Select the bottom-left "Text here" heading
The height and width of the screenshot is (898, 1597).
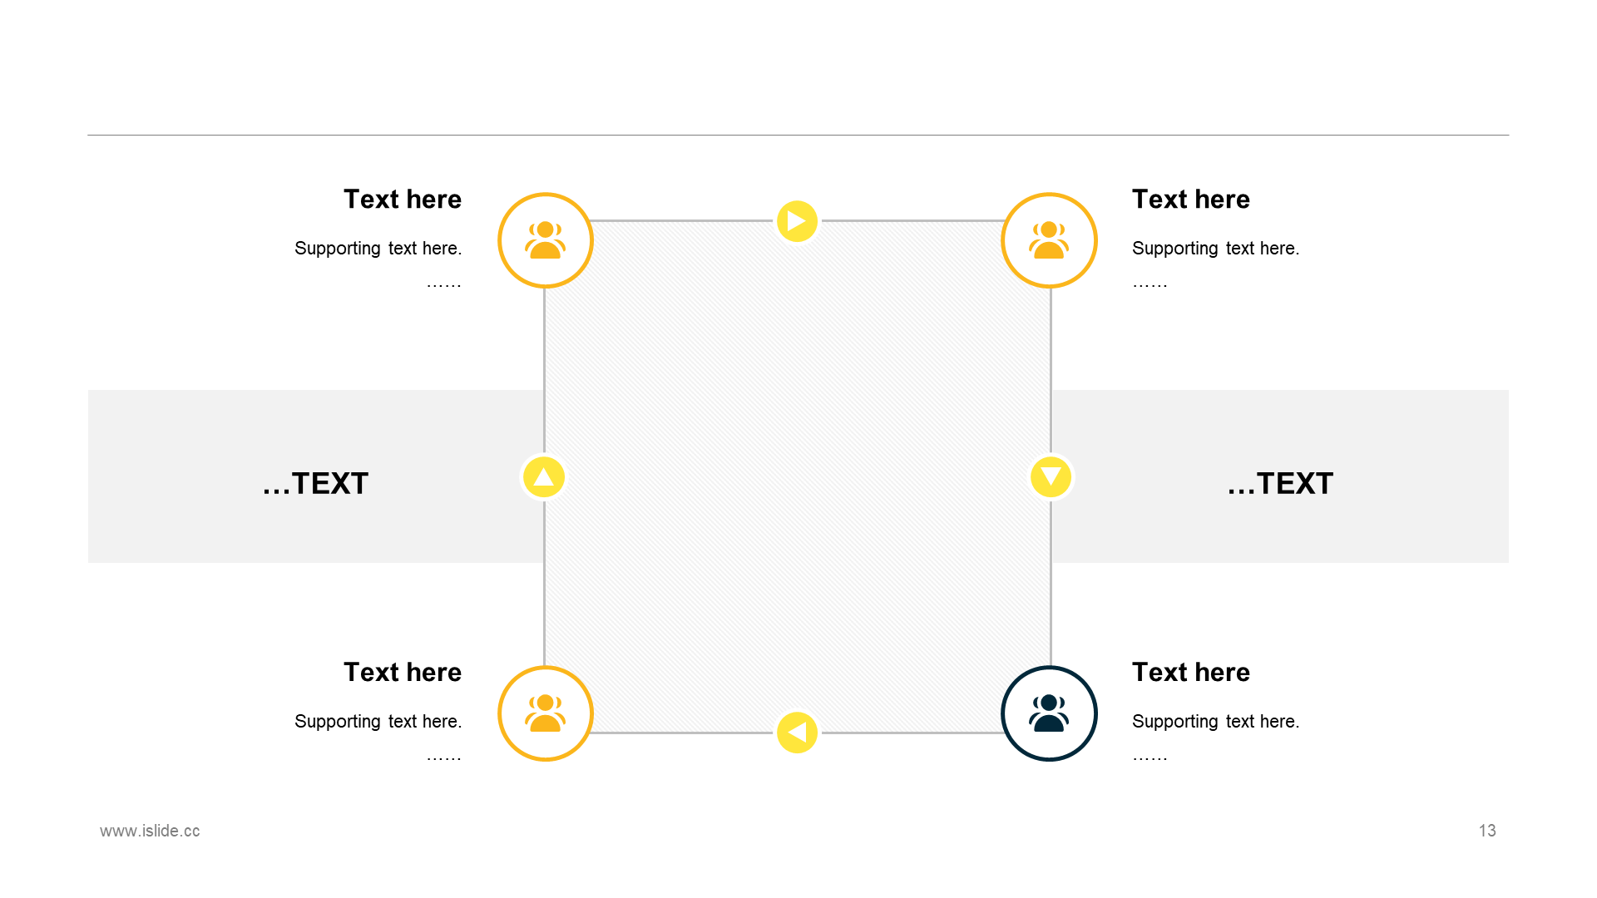[x=403, y=673]
